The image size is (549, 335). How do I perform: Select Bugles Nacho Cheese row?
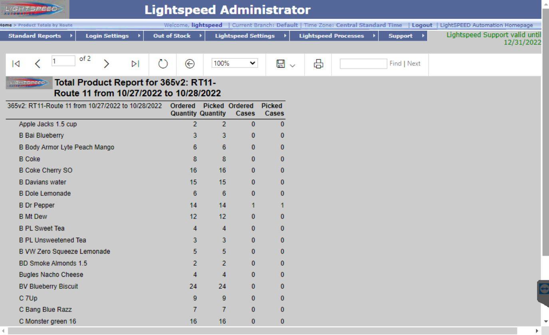click(145, 275)
